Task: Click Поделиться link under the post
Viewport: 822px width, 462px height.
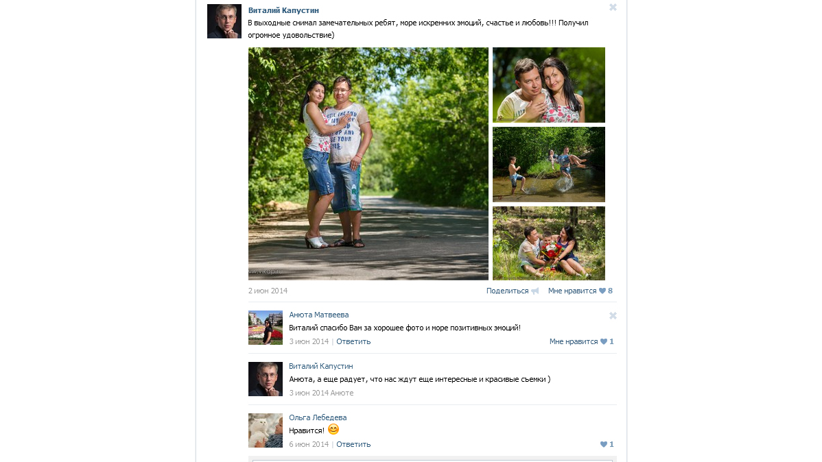Action: pyautogui.click(x=508, y=291)
